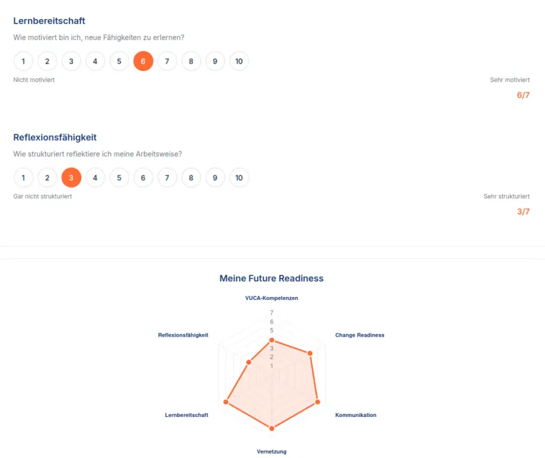Click the Meine Future Readiness chart title

(x=272, y=278)
